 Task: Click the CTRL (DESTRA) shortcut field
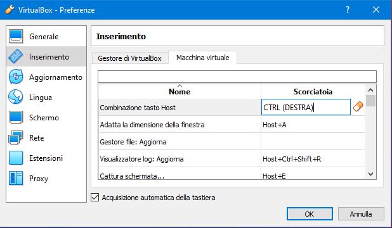(306, 108)
